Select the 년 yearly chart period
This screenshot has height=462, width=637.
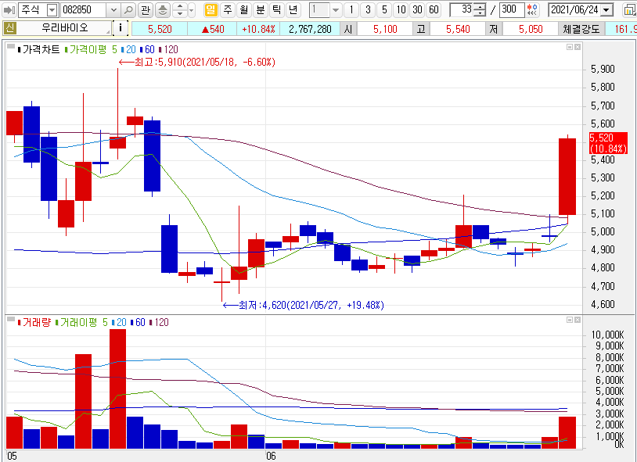pos(293,9)
